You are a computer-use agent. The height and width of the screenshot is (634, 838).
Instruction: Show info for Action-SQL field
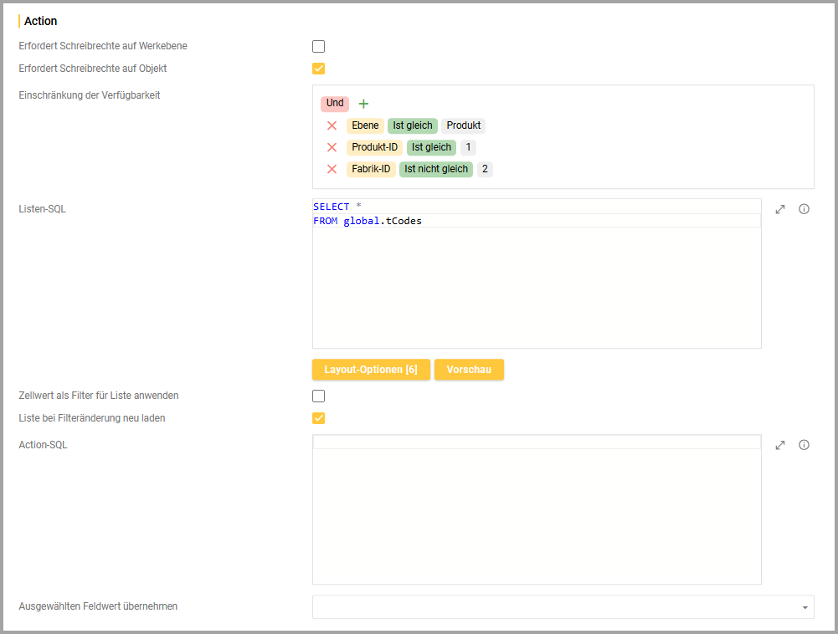804,445
